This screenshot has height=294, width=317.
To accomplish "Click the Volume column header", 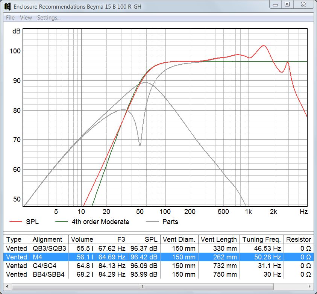I will [82, 239].
